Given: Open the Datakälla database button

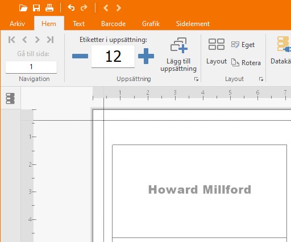Looking at the screenshot, I should (281, 50).
